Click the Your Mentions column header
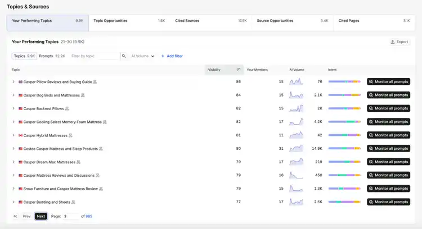This screenshot has width=422, height=229. (x=257, y=70)
